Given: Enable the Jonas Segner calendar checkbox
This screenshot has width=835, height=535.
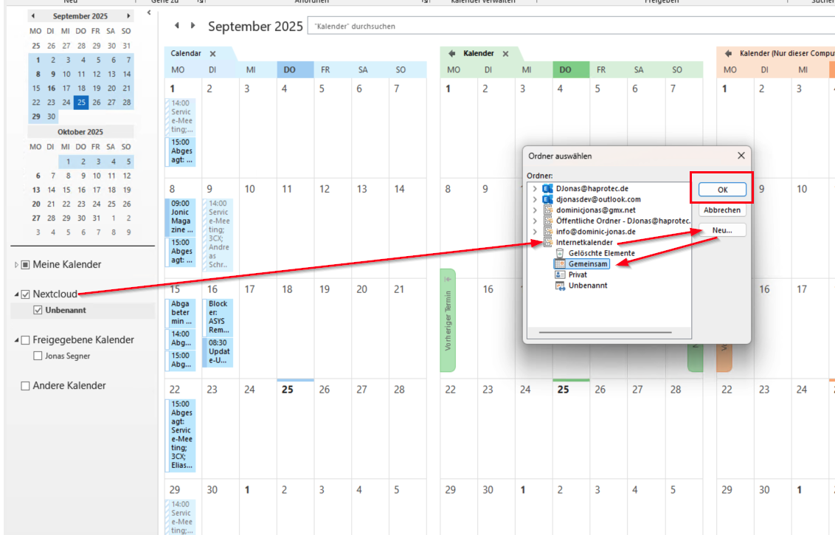Looking at the screenshot, I should pos(38,356).
